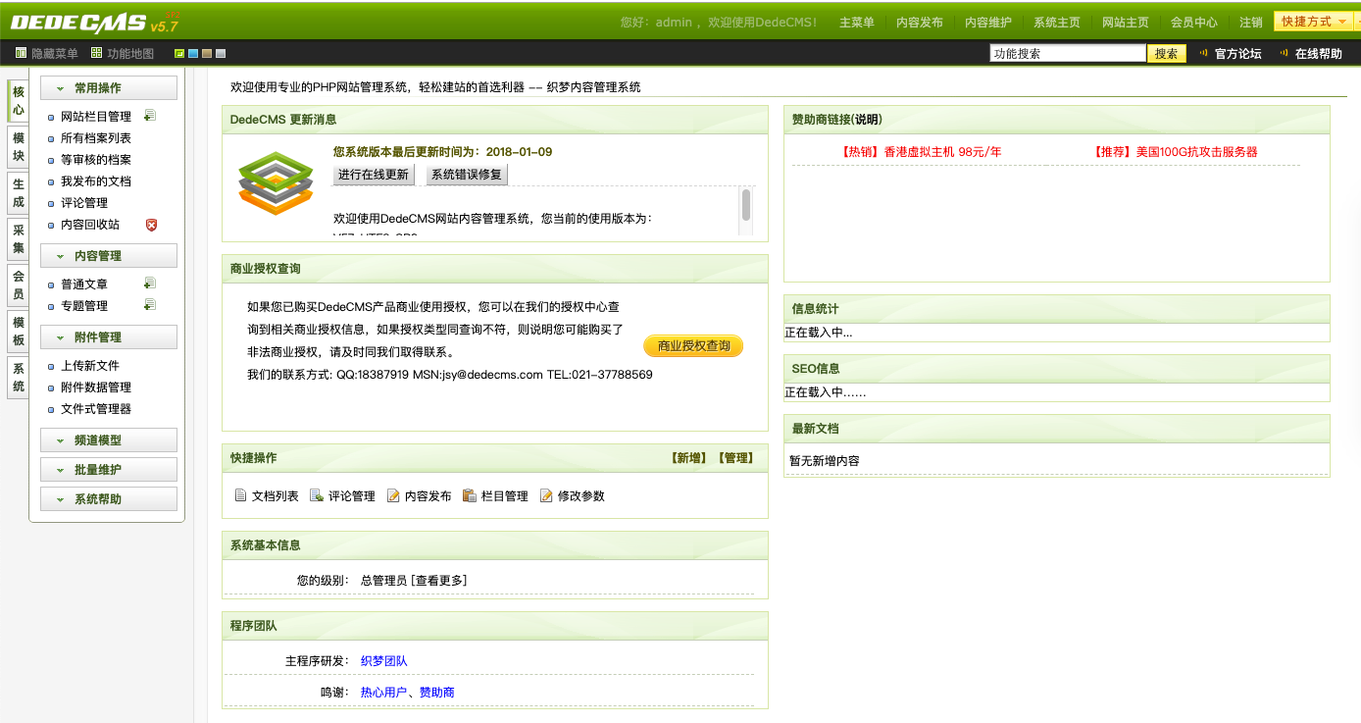
Task: Switch to the 生成 vertical tab
Action: (18, 193)
